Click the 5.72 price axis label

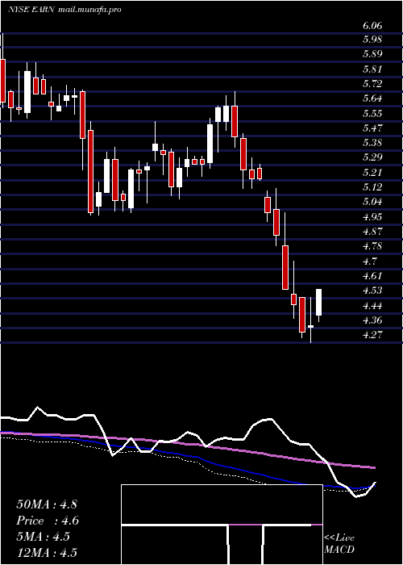372,84
